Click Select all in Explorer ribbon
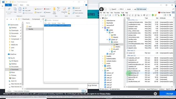 76,8
